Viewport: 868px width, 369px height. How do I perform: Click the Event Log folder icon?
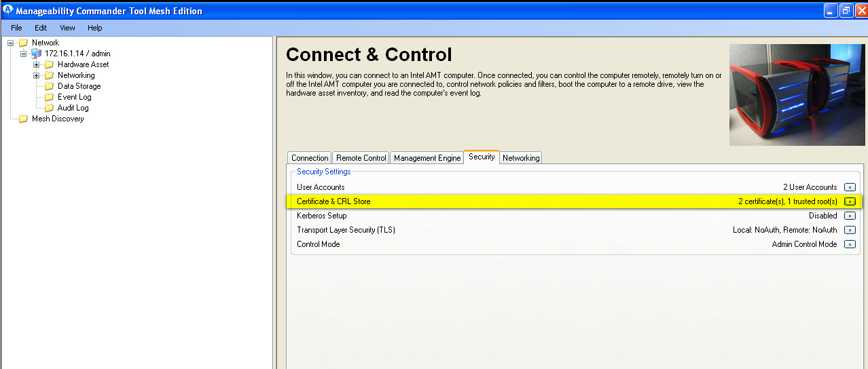click(x=49, y=97)
